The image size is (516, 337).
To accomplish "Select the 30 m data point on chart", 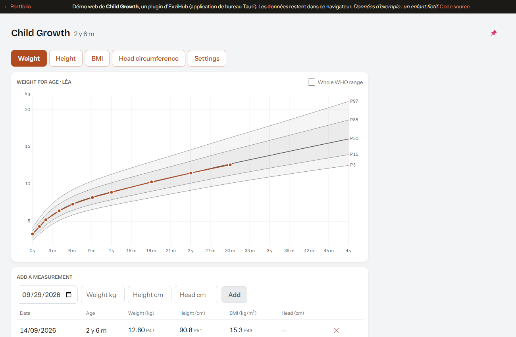I will pyautogui.click(x=230, y=165).
